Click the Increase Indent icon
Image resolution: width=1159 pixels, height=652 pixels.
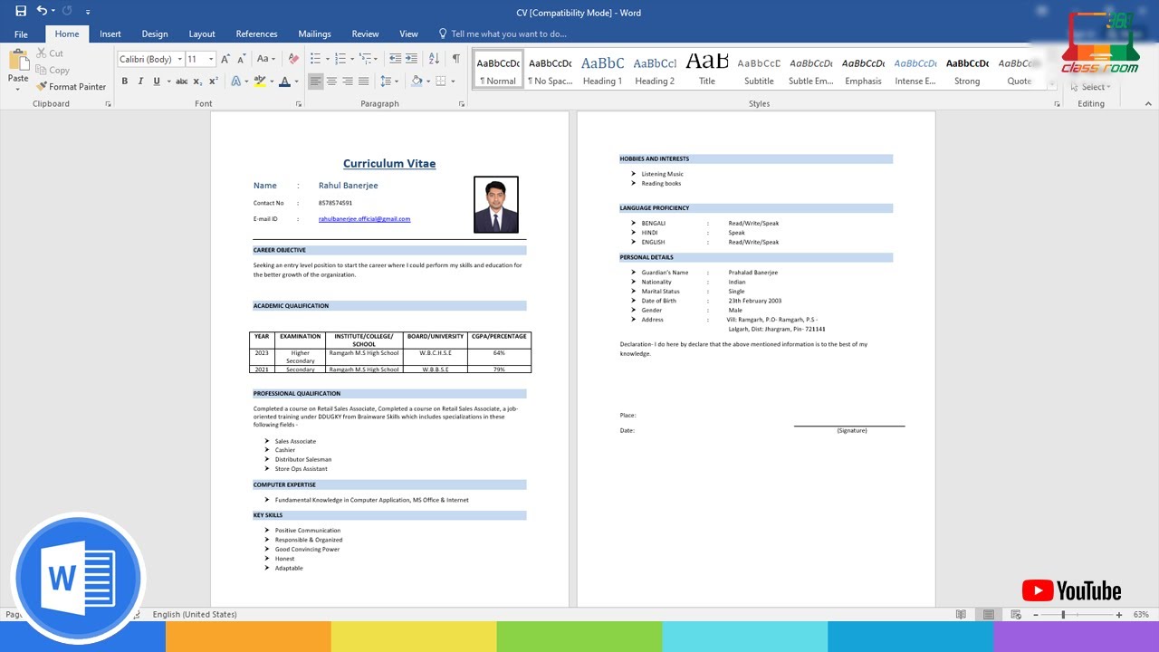pos(412,59)
